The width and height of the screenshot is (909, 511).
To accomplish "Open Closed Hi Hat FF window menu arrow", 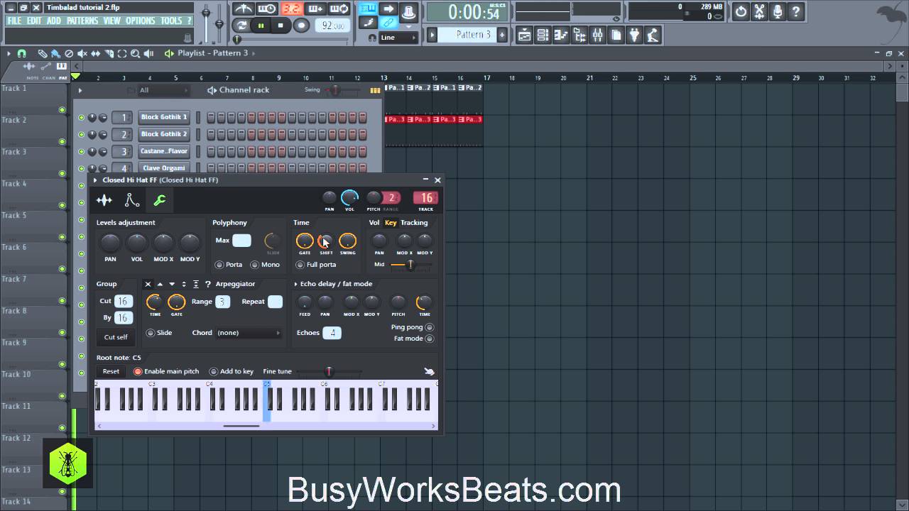I will tap(95, 180).
